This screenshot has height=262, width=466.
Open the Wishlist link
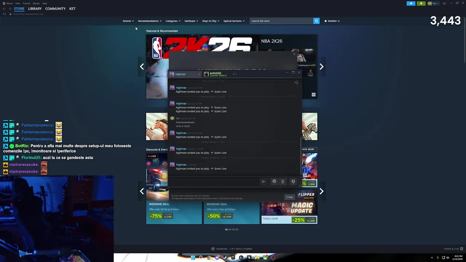[332, 21]
